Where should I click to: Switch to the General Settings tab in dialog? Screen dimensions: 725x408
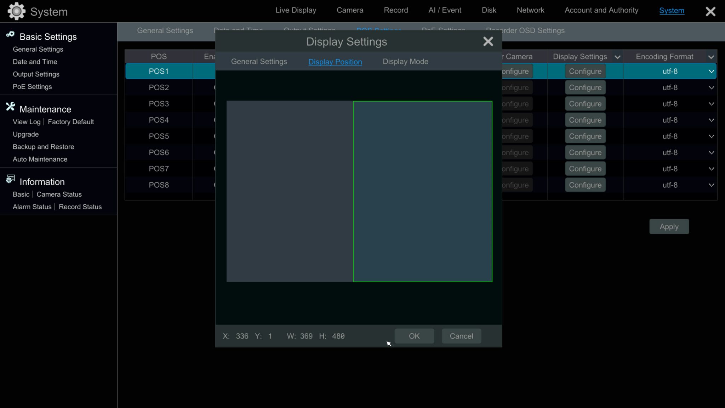pos(259,61)
